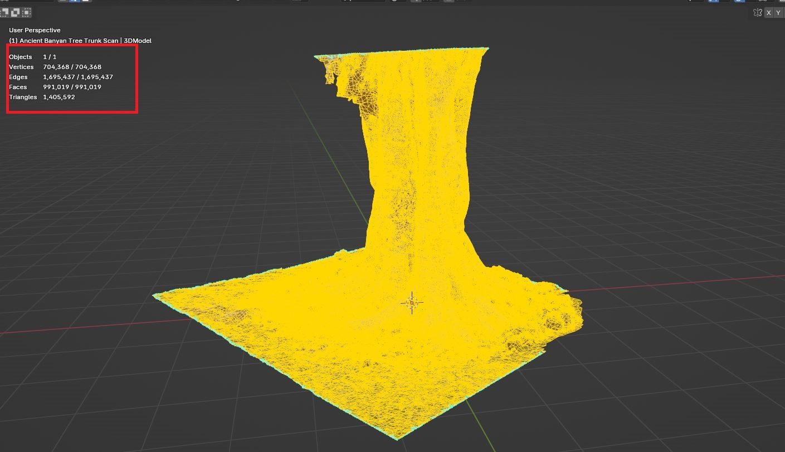Image resolution: width=785 pixels, height=452 pixels.
Task: Click the butterfly mesh symmetry icon
Action: point(757,12)
